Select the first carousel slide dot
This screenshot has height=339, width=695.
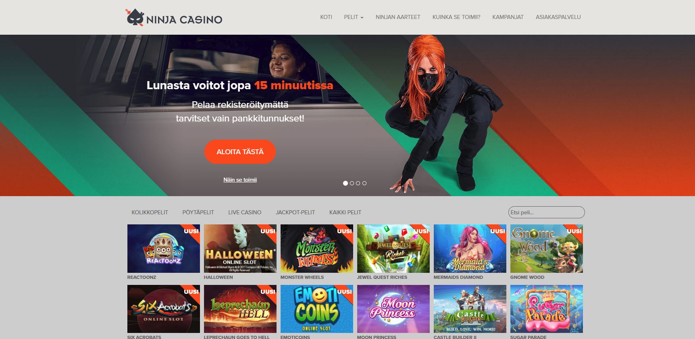pyautogui.click(x=345, y=183)
